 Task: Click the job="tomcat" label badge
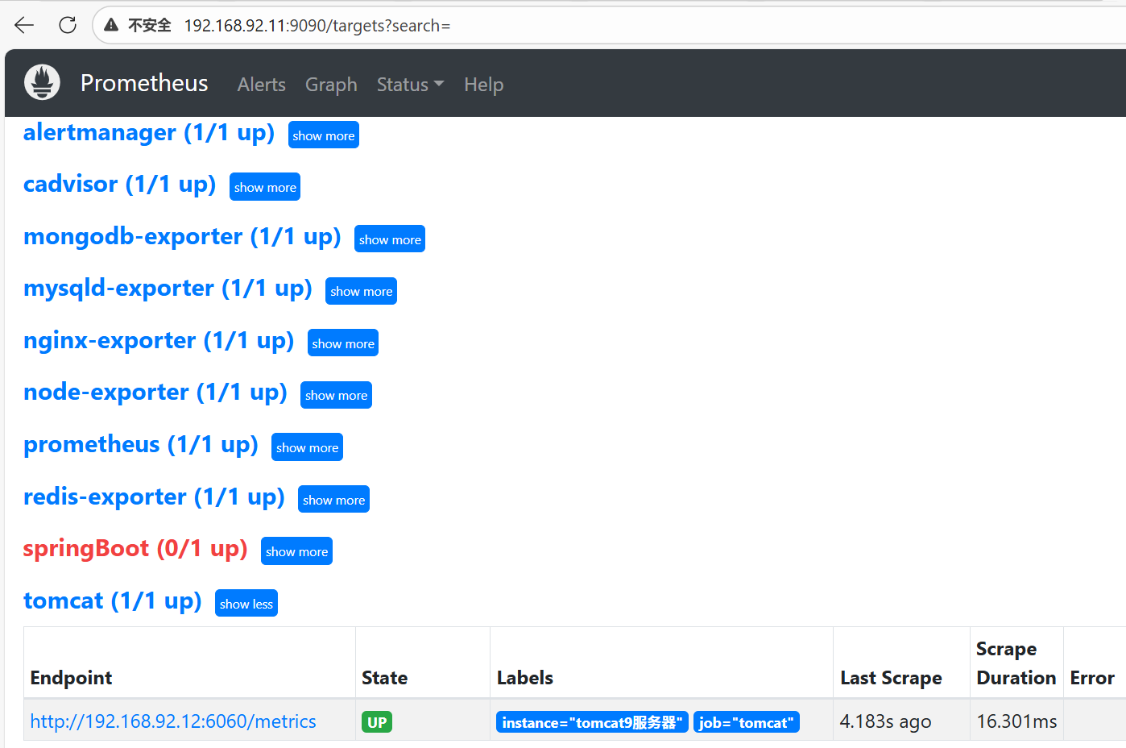coord(747,722)
